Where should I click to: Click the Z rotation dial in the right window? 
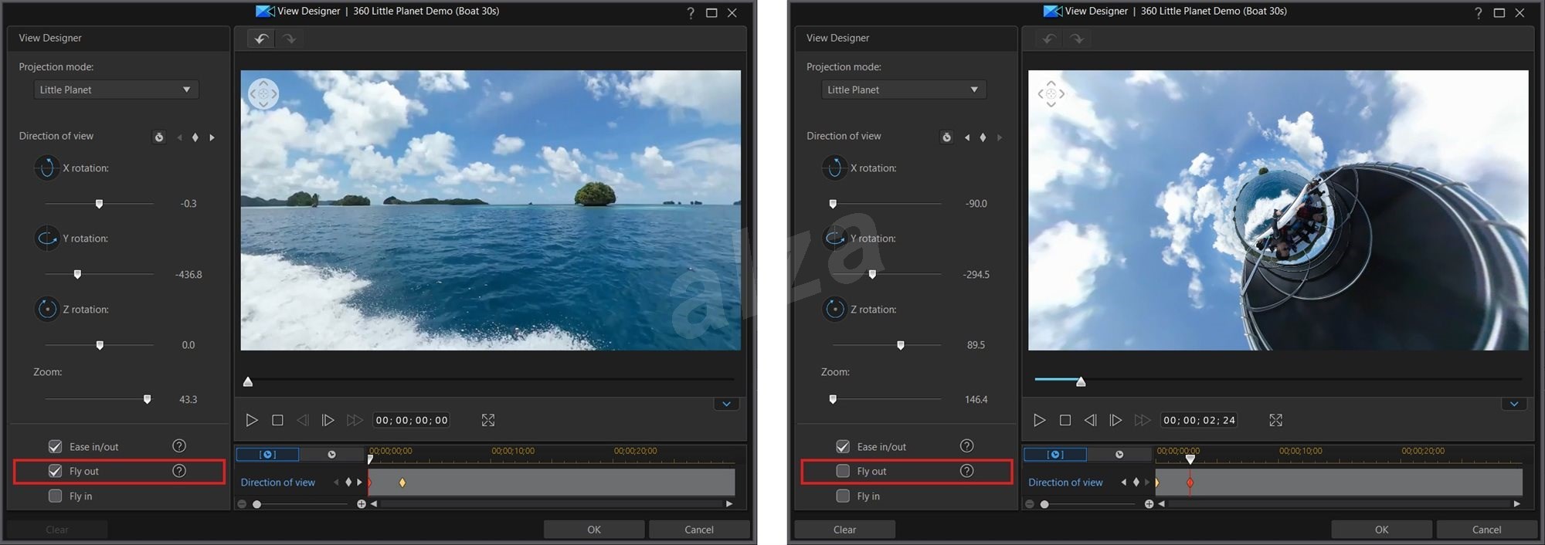pos(834,310)
